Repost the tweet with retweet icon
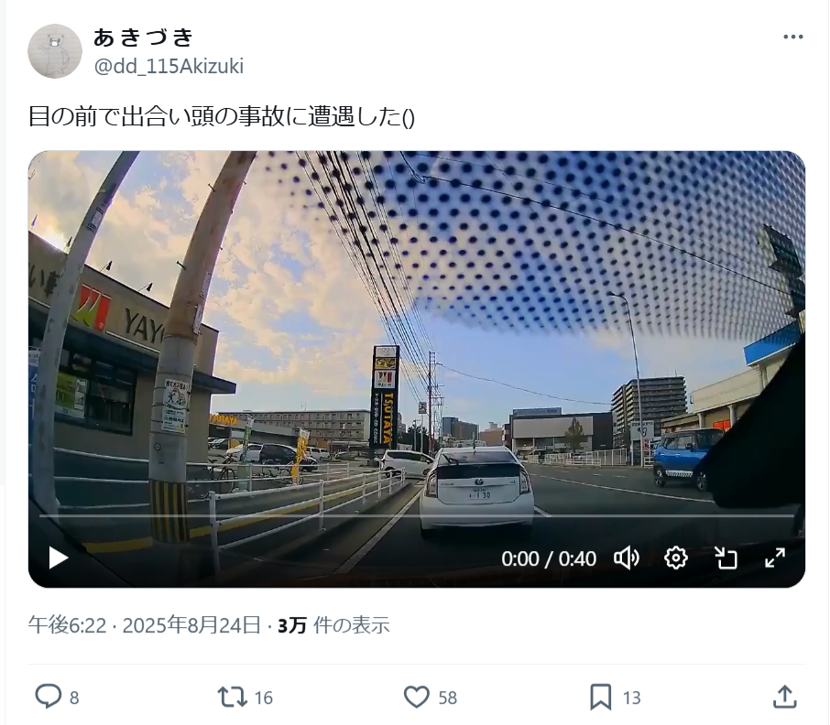The height and width of the screenshot is (725, 830). (233, 697)
